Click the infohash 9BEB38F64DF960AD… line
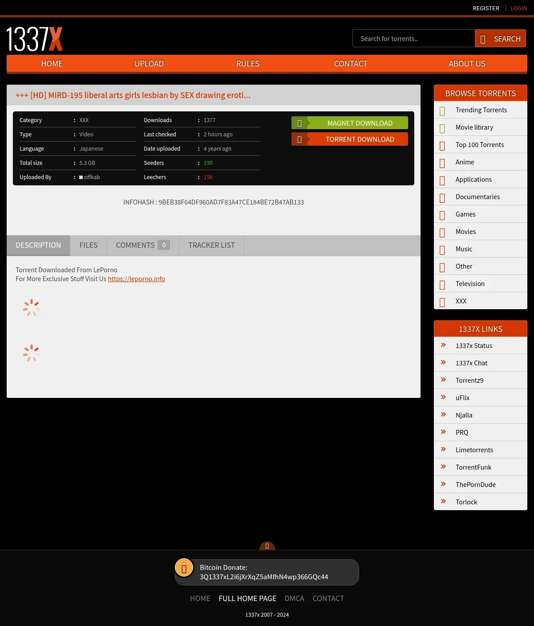Image resolution: width=534 pixels, height=626 pixels. pos(214,202)
